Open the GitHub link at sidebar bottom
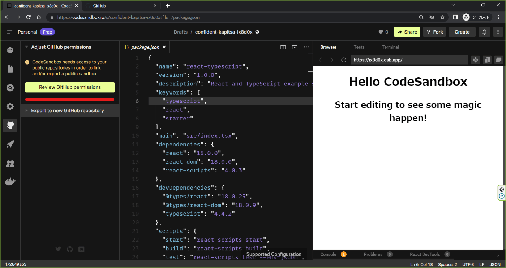The image size is (506, 268). coord(70,249)
